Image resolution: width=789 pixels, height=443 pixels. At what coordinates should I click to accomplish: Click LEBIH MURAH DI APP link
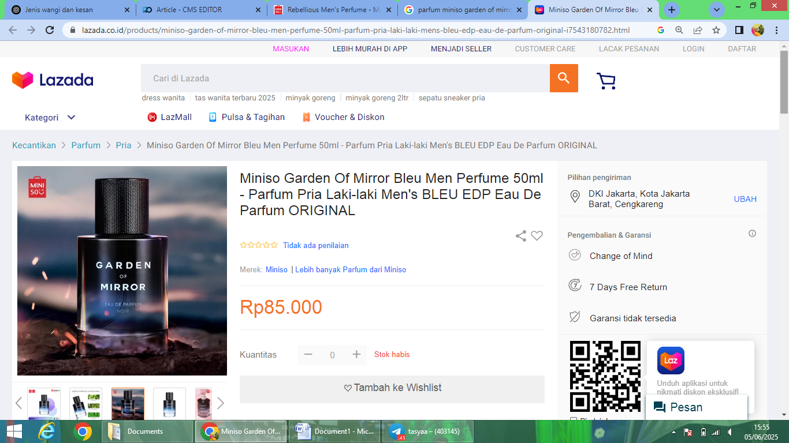[370, 49]
